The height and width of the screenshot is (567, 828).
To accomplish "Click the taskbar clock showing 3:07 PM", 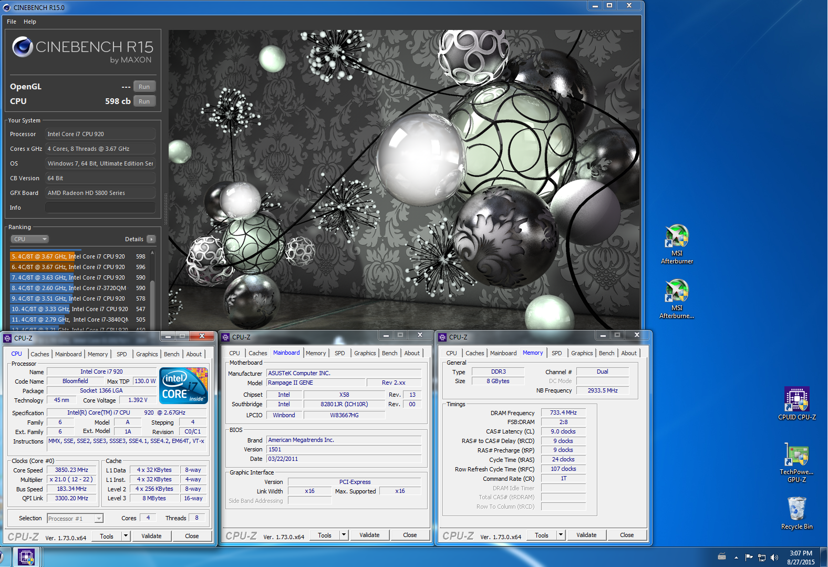I will coord(801,557).
